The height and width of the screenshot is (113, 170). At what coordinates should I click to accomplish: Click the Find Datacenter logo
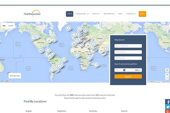click(32, 14)
